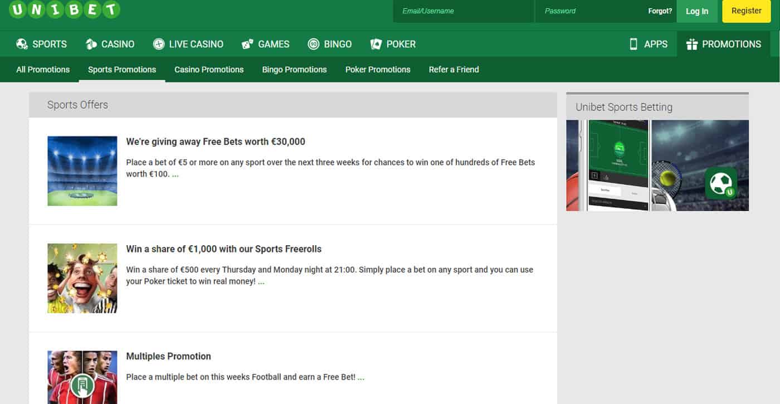
Task: Click the Live Casino roulette icon
Action: coord(159,44)
